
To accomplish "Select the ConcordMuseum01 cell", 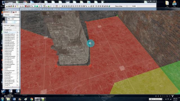I will coord(9,61).
